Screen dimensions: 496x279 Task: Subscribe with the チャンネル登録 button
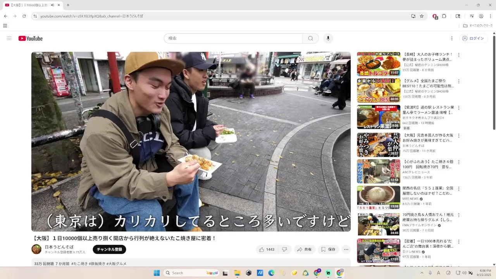coord(109,250)
